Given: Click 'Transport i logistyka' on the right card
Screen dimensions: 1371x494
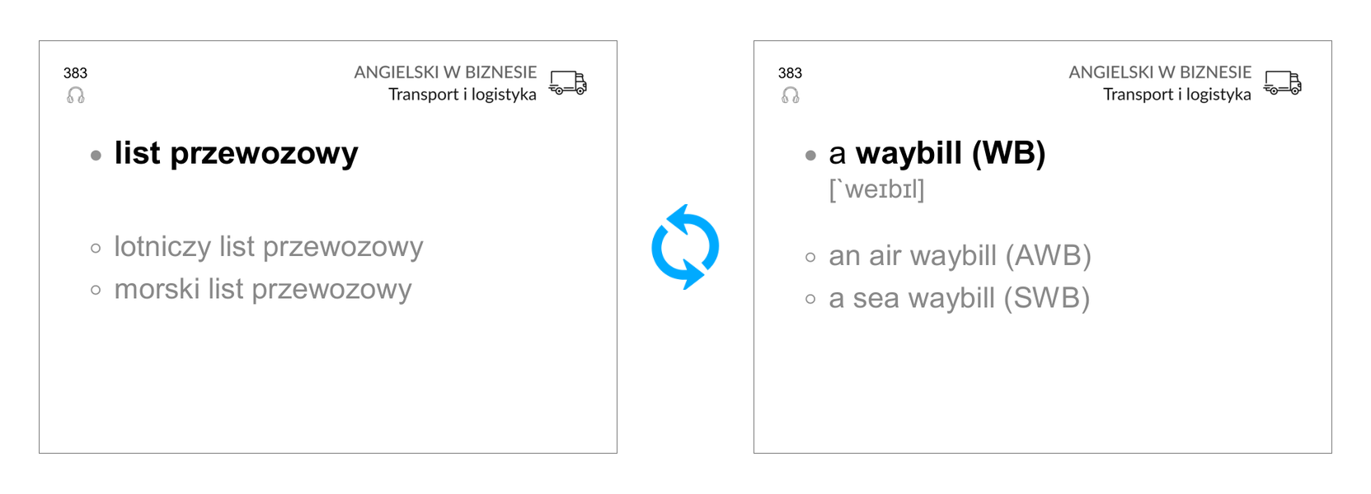Looking at the screenshot, I should click(1176, 95).
